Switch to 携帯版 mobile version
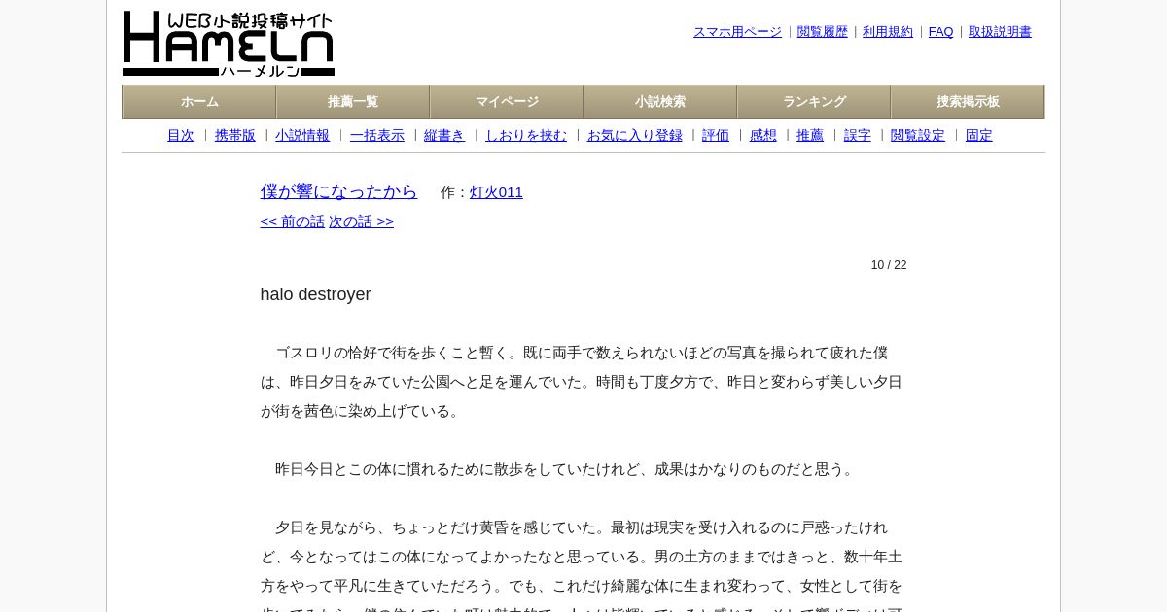Viewport: 1167px width, 612px height. (235, 136)
